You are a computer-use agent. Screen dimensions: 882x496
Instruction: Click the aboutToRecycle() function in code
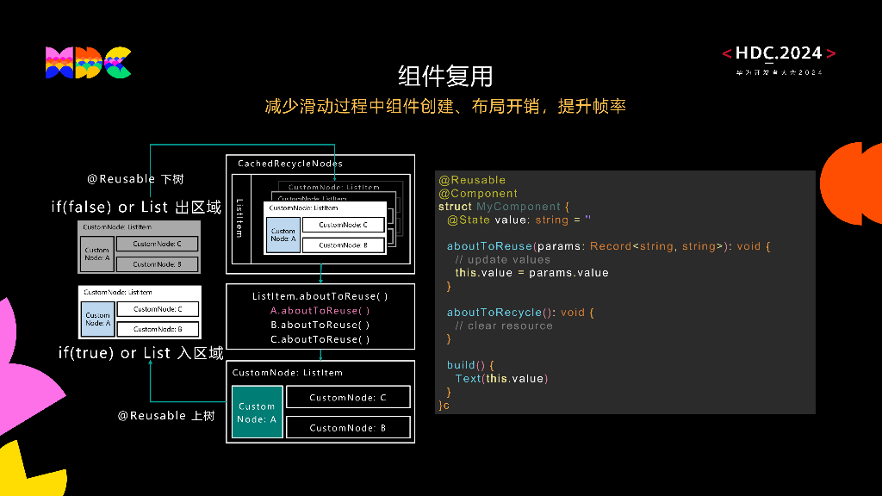click(x=495, y=312)
